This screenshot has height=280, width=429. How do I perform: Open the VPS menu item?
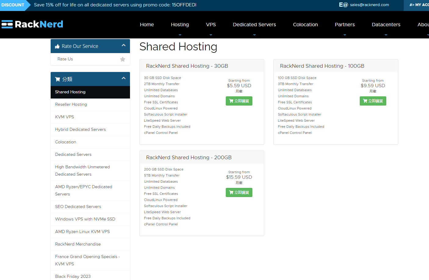[211, 25]
